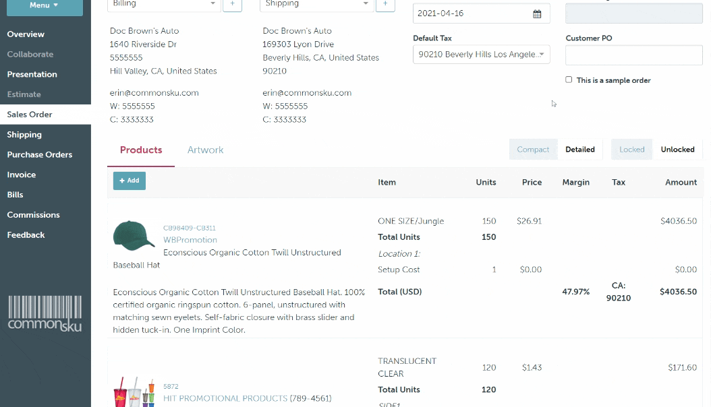711x407 pixels.
Task: Click the $171.60 amount value
Action: (x=683, y=368)
